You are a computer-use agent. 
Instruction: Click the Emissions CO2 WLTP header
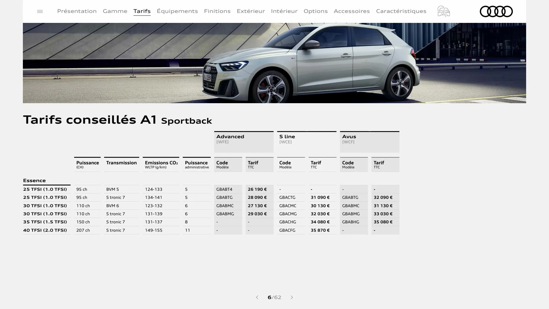[161, 164]
